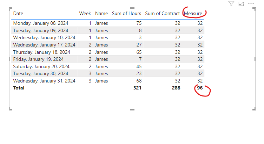Open the More options ellipsis menu
Image resolution: width=264 pixels, height=144 pixels.
[251, 3]
